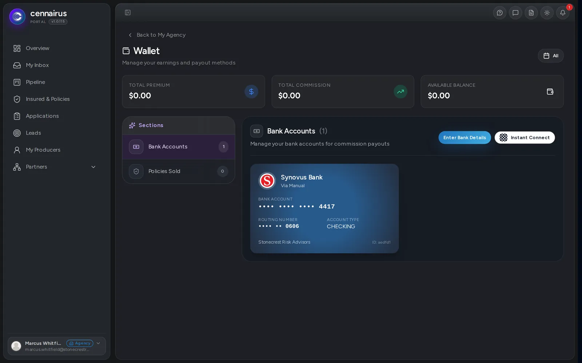Click Back to My Agency link
Image resolution: width=582 pixels, height=363 pixels.
coord(157,35)
